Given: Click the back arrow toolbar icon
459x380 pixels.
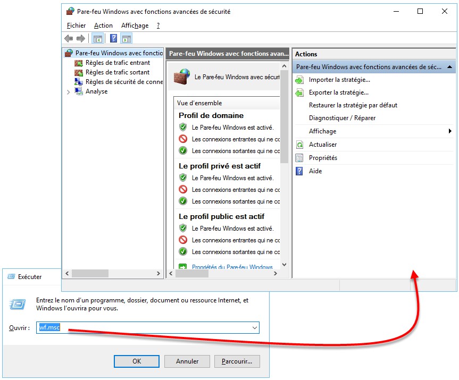Looking at the screenshot, I should coord(69,38).
